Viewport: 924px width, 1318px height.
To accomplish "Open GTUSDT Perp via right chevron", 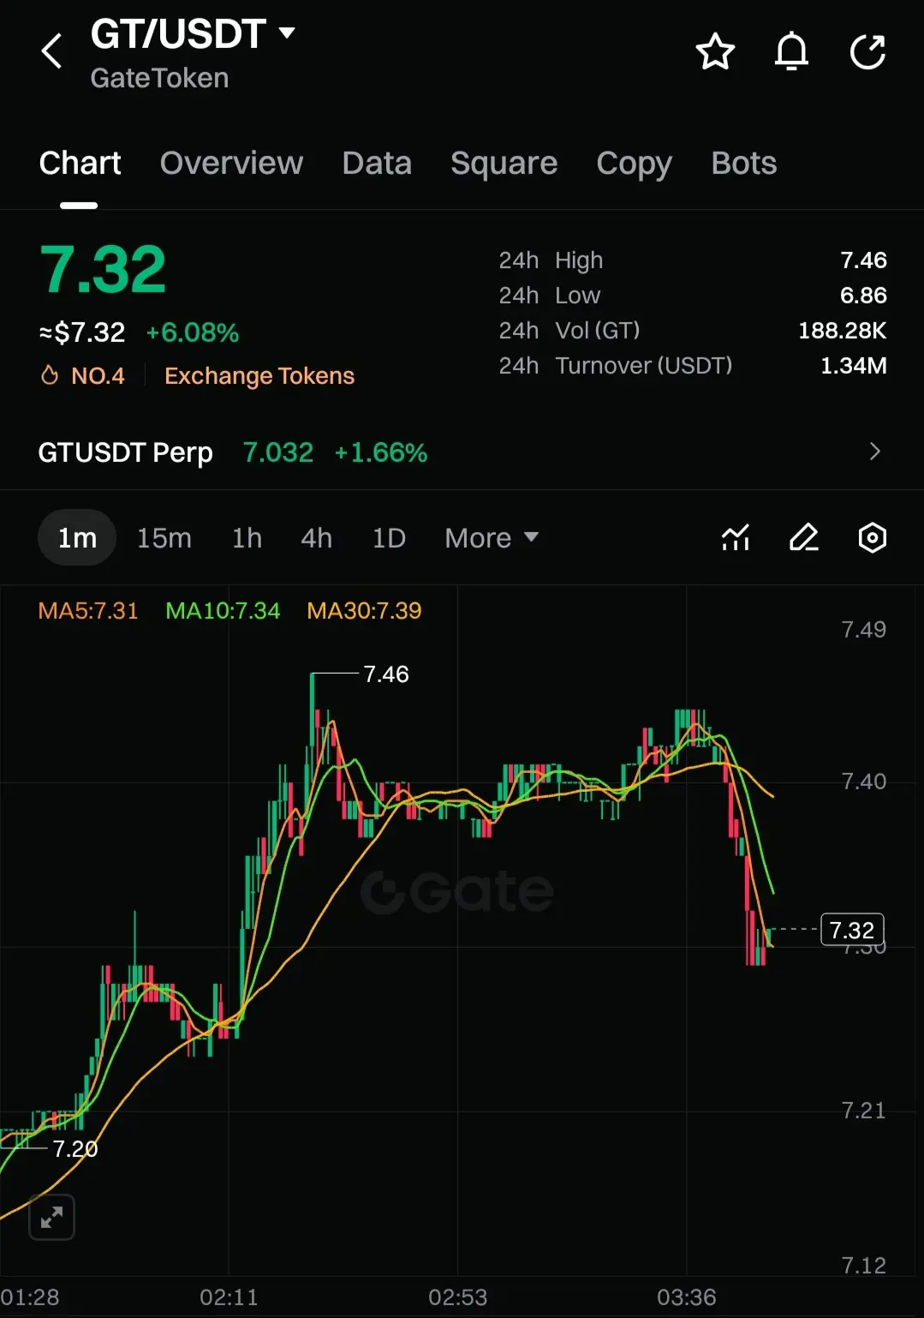I will tap(874, 452).
